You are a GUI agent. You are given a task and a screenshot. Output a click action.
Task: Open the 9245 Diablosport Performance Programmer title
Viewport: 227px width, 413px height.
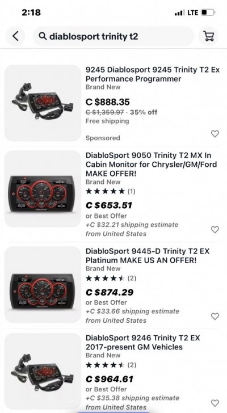point(153,74)
